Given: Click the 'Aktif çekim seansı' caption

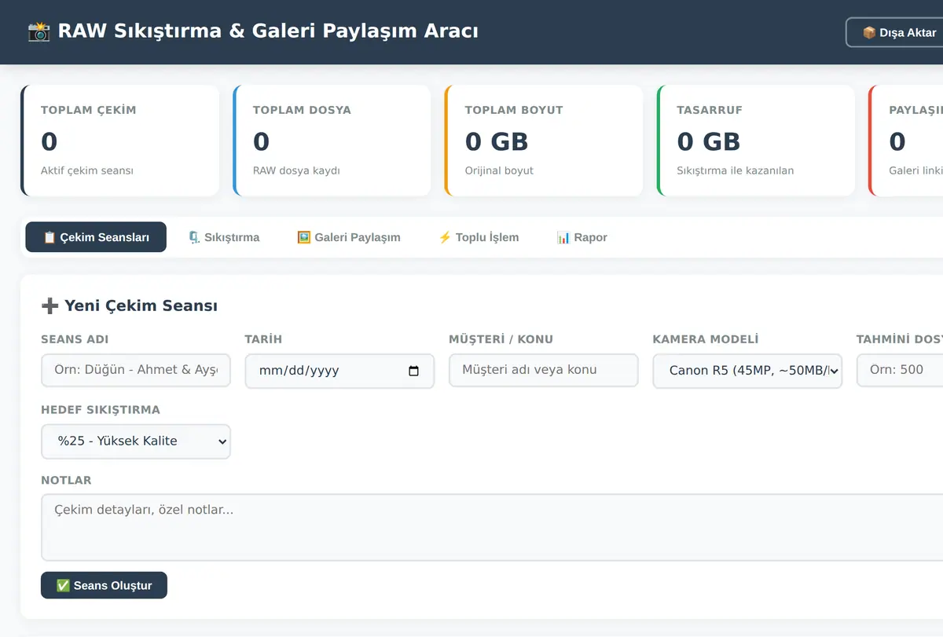Looking at the screenshot, I should point(87,170).
